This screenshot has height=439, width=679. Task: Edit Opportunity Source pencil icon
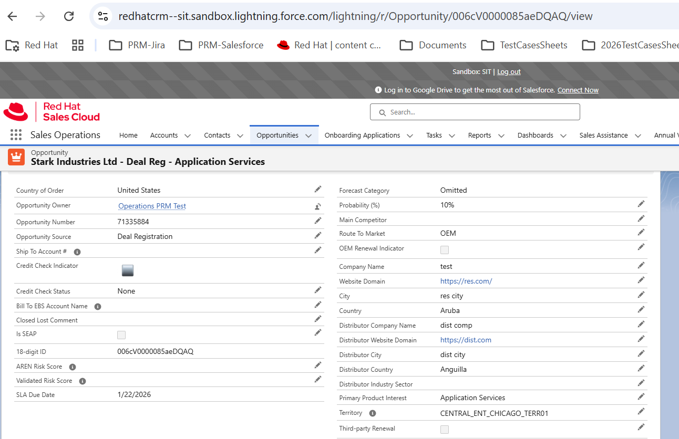(x=318, y=235)
